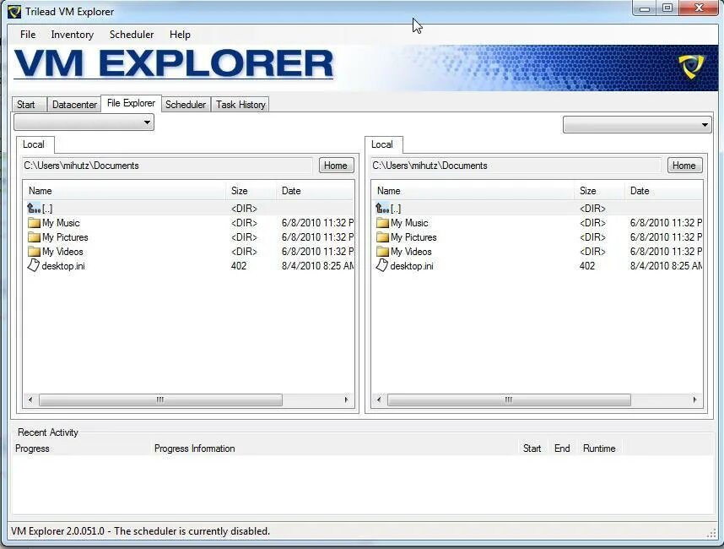Open the Inventory menu
This screenshot has width=724, height=549.
[72, 35]
